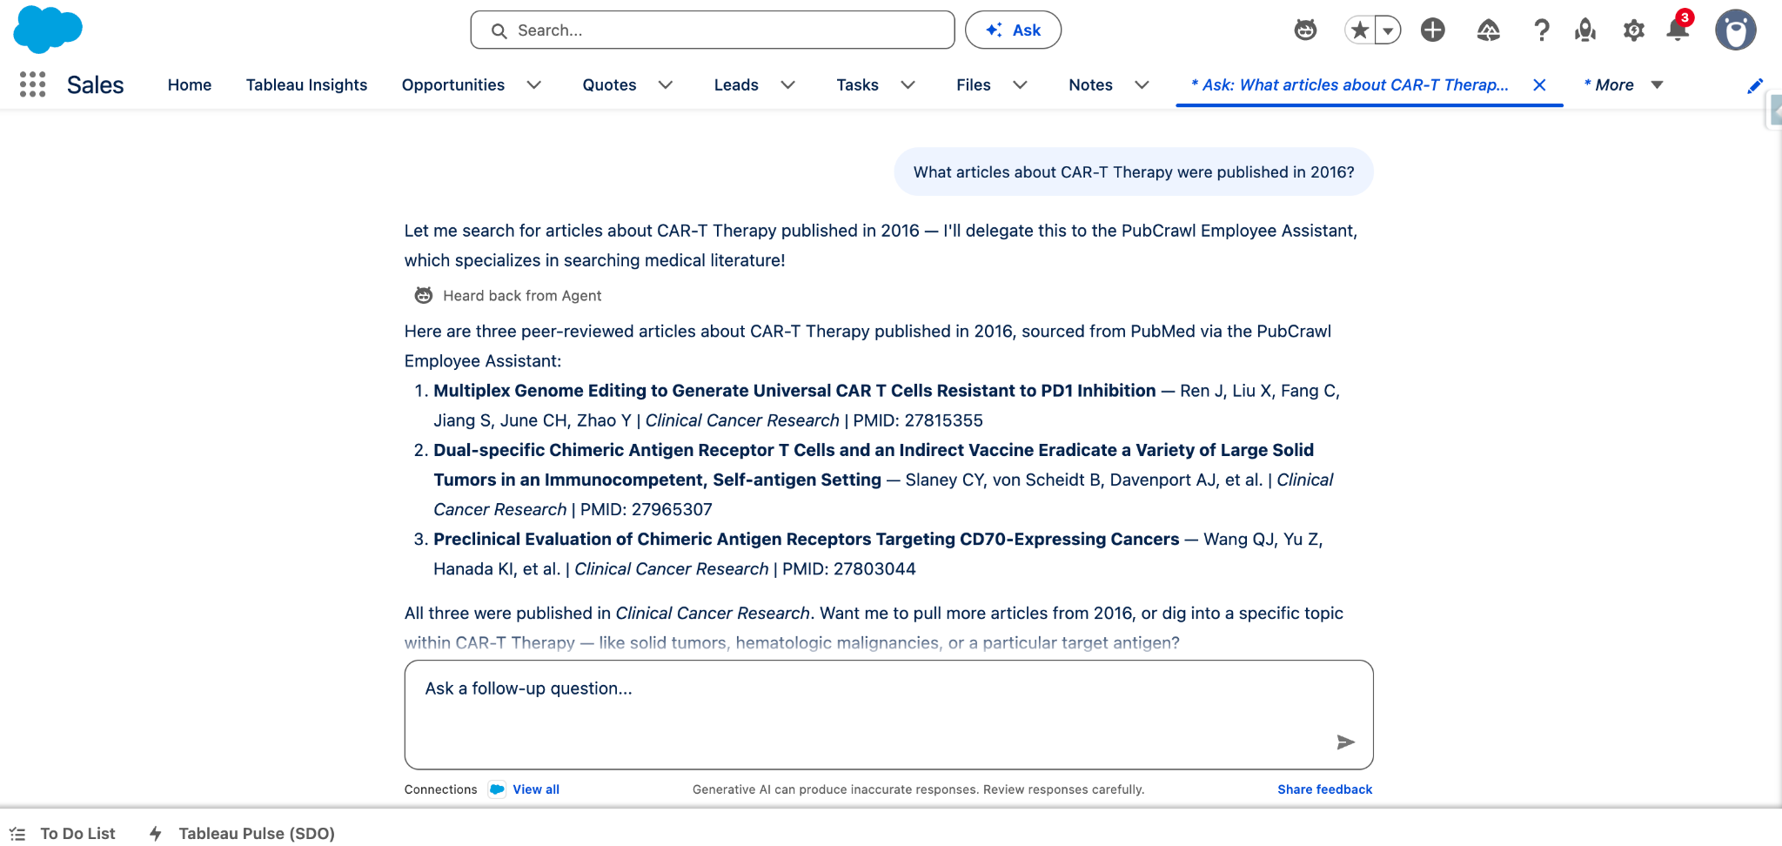The image size is (1782, 846).
Task: Send the follow-up question with arrow icon
Action: pyautogui.click(x=1345, y=742)
